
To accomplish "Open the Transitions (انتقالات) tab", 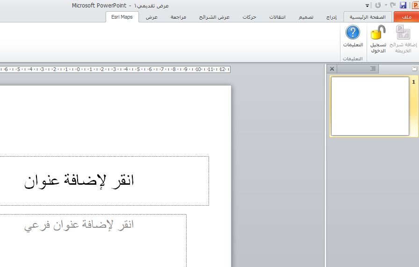I will (277, 17).
